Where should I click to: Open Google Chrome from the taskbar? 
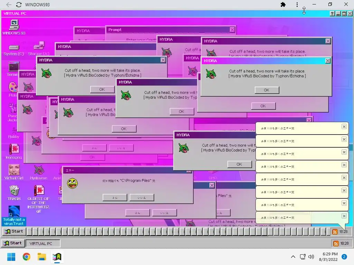26,257
